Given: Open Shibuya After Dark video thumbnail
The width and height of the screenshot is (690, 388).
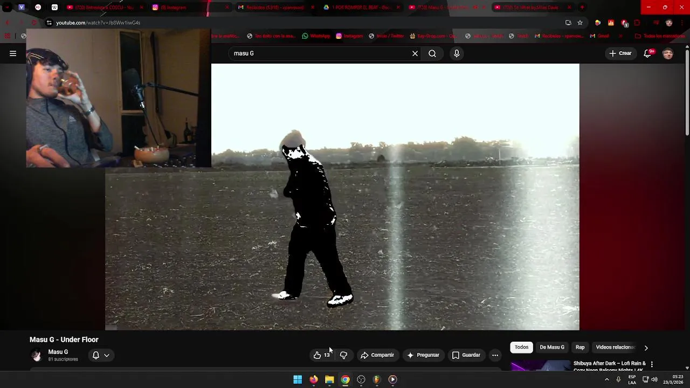Looking at the screenshot, I should tap(541, 366).
